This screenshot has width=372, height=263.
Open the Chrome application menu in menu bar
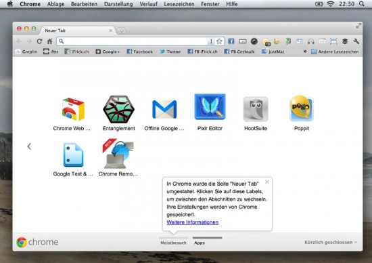click(x=30, y=4)
